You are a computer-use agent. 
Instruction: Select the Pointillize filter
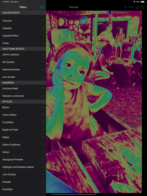[x=23, y=189]
